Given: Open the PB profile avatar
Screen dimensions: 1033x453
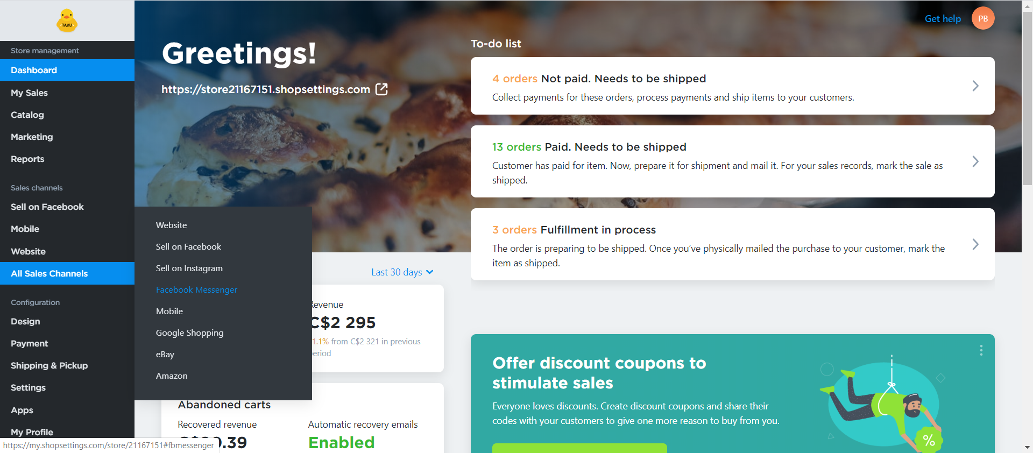Looking at the screenshot, I should (982, 18).
